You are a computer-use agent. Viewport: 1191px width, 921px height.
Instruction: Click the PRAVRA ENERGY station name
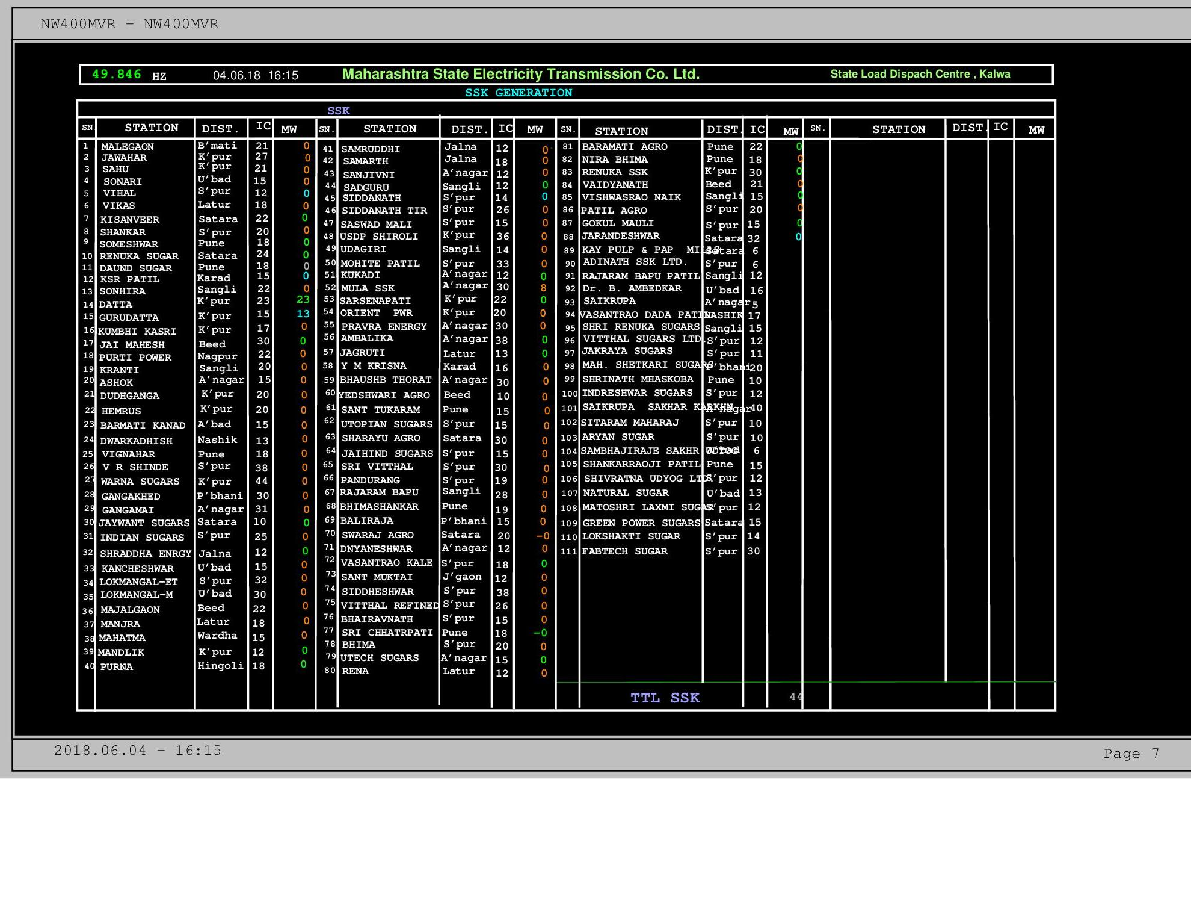pos(384,327)
